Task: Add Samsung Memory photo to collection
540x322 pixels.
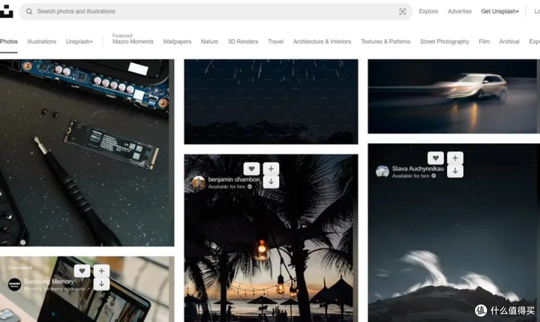Action: click(101, 270)
